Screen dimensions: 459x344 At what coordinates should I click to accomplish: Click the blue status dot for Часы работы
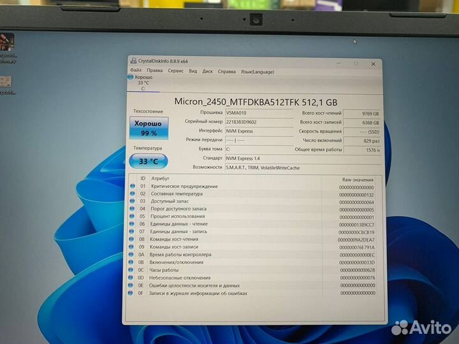133,270
